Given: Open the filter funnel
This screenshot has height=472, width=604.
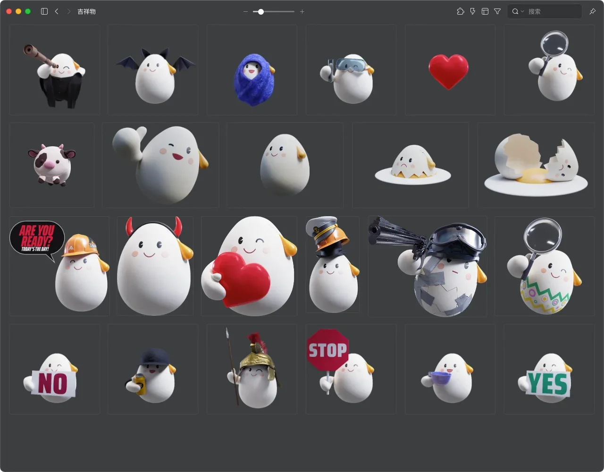Looking at the screenshot, I should (x=497, y=11).
